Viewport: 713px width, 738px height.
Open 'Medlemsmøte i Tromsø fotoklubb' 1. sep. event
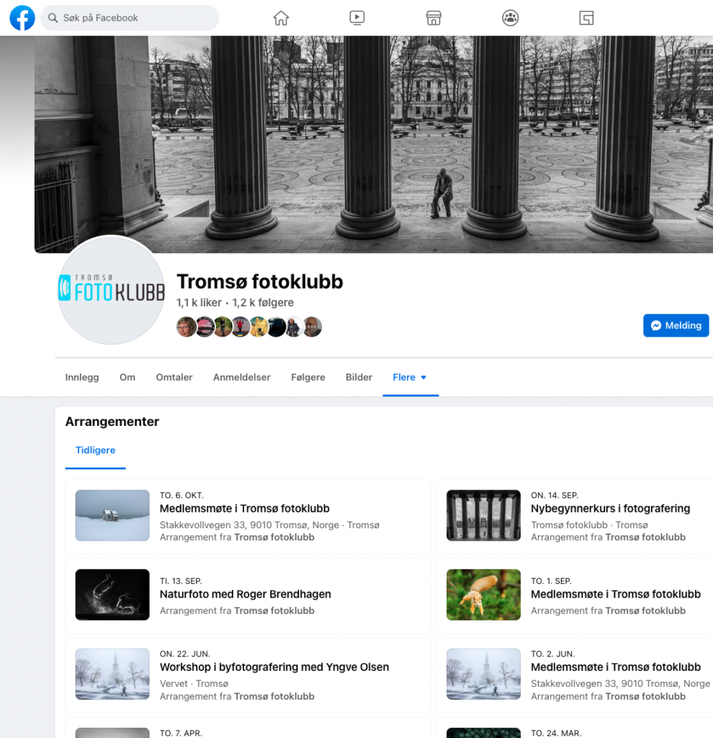(x=616, y=594)
